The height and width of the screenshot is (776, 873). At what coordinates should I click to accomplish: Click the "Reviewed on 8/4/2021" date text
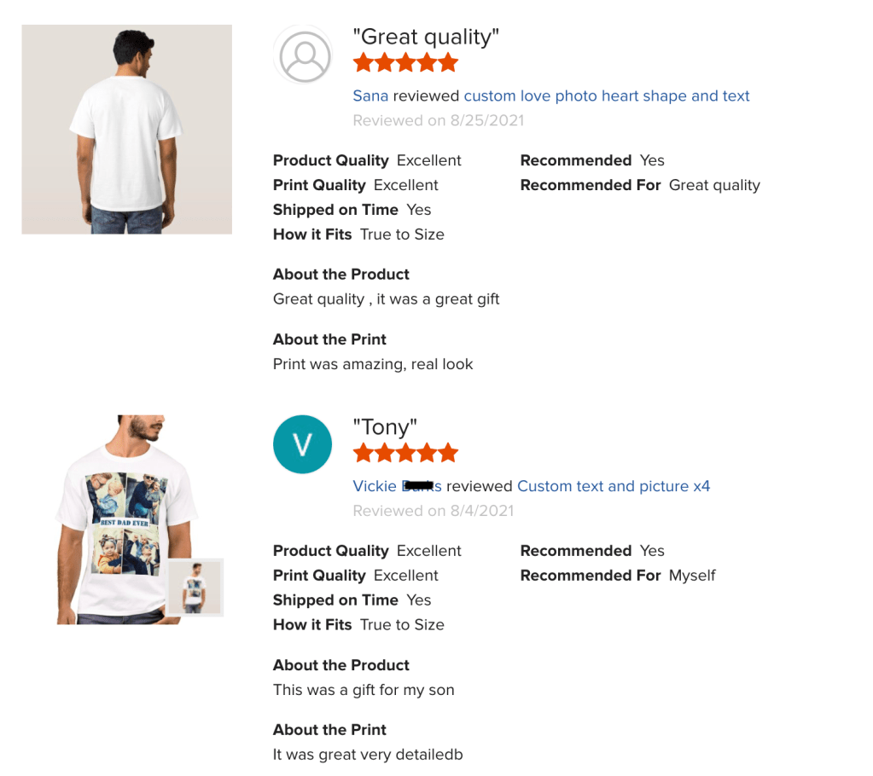pyautogui.click(x=434, y=511)
